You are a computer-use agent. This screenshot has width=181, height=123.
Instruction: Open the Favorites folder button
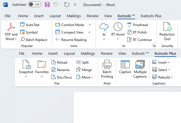point(42,69)
